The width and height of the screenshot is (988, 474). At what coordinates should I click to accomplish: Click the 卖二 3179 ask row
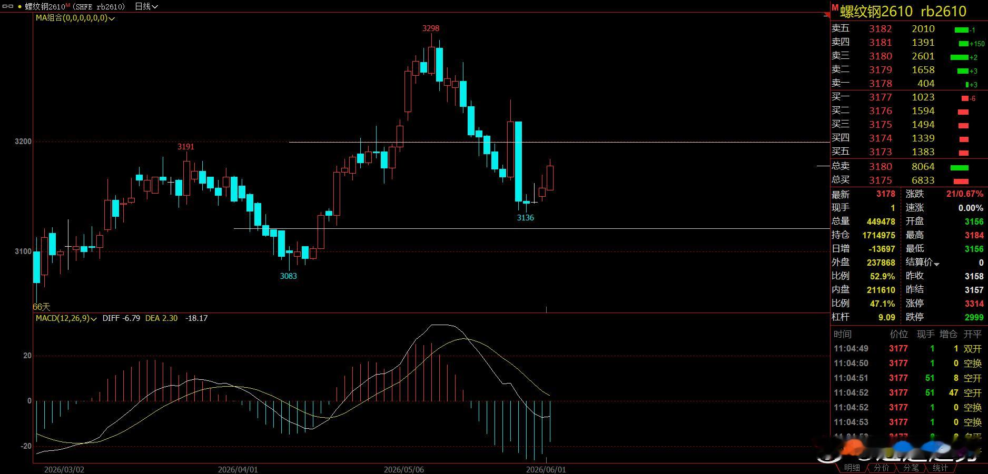pos(908,70)
